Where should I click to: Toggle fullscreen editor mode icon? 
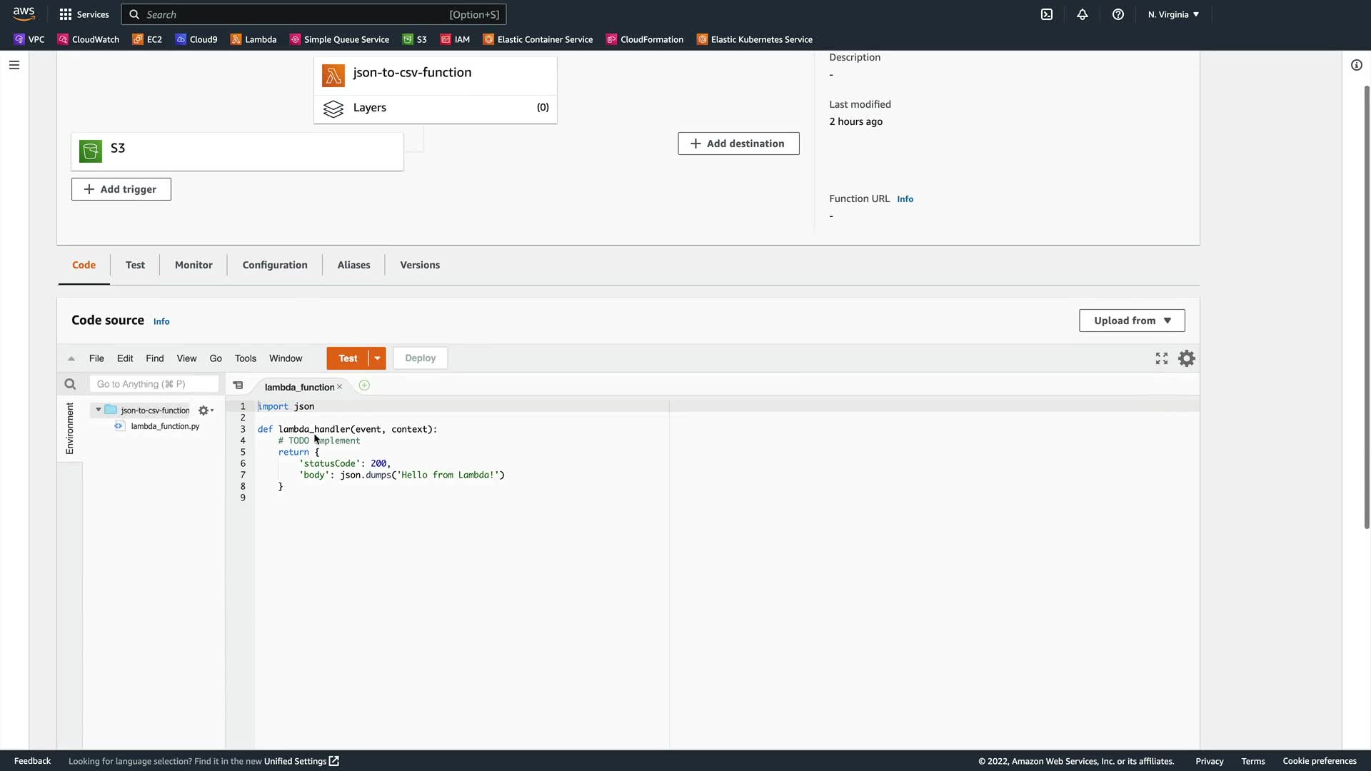coord(1162,358)
